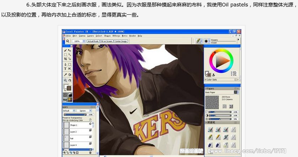Viewport: 298px width, 157px height.
Task: Click the paper contrast slider
Action: point(220,116)
